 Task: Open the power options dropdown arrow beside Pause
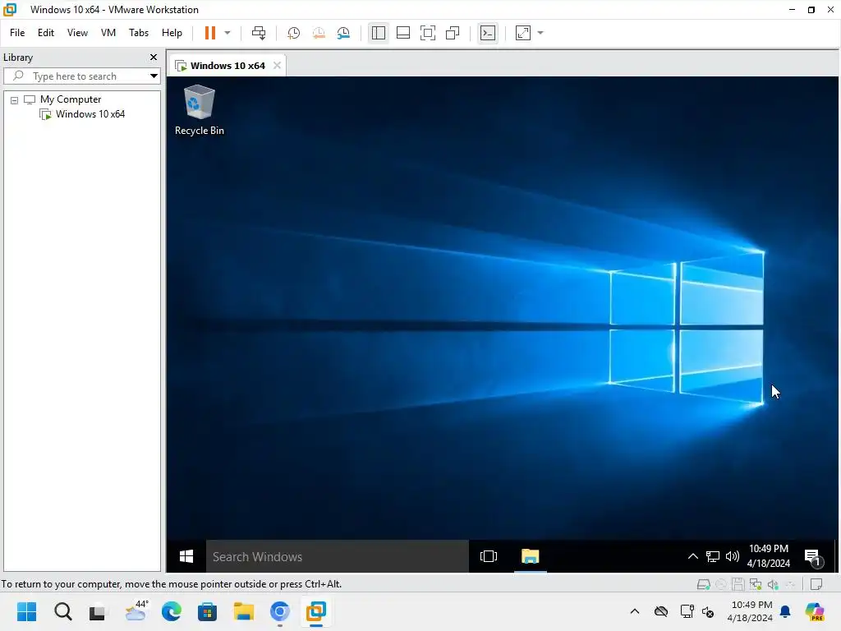227,33
